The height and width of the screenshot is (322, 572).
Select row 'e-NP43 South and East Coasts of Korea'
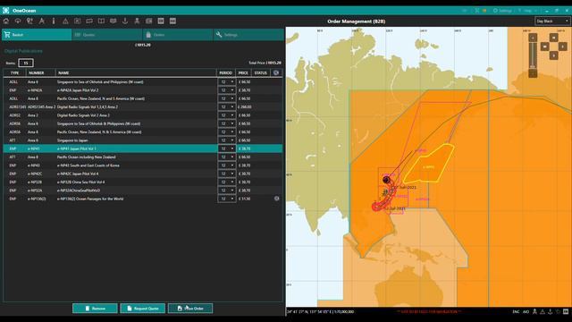pos(143,165)
